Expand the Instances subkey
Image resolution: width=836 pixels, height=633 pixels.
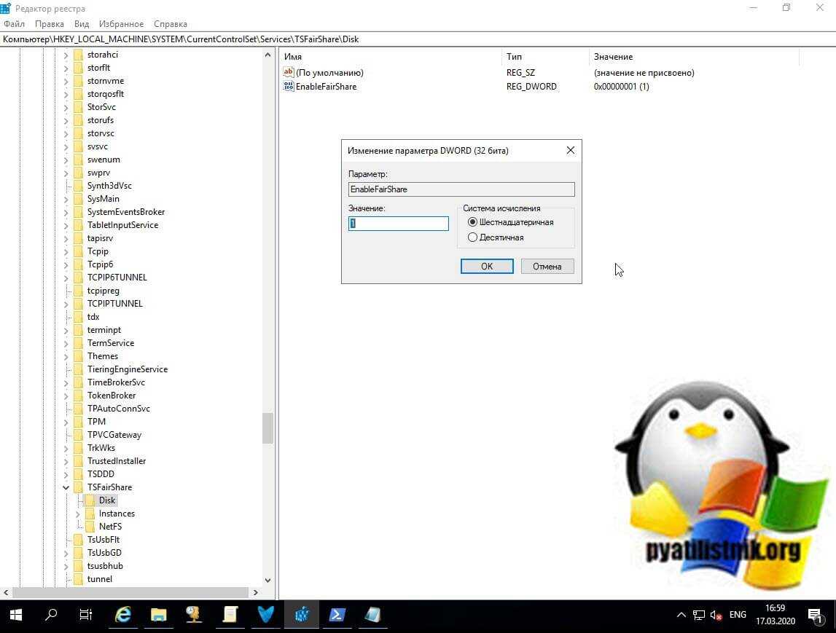point(78,514)
